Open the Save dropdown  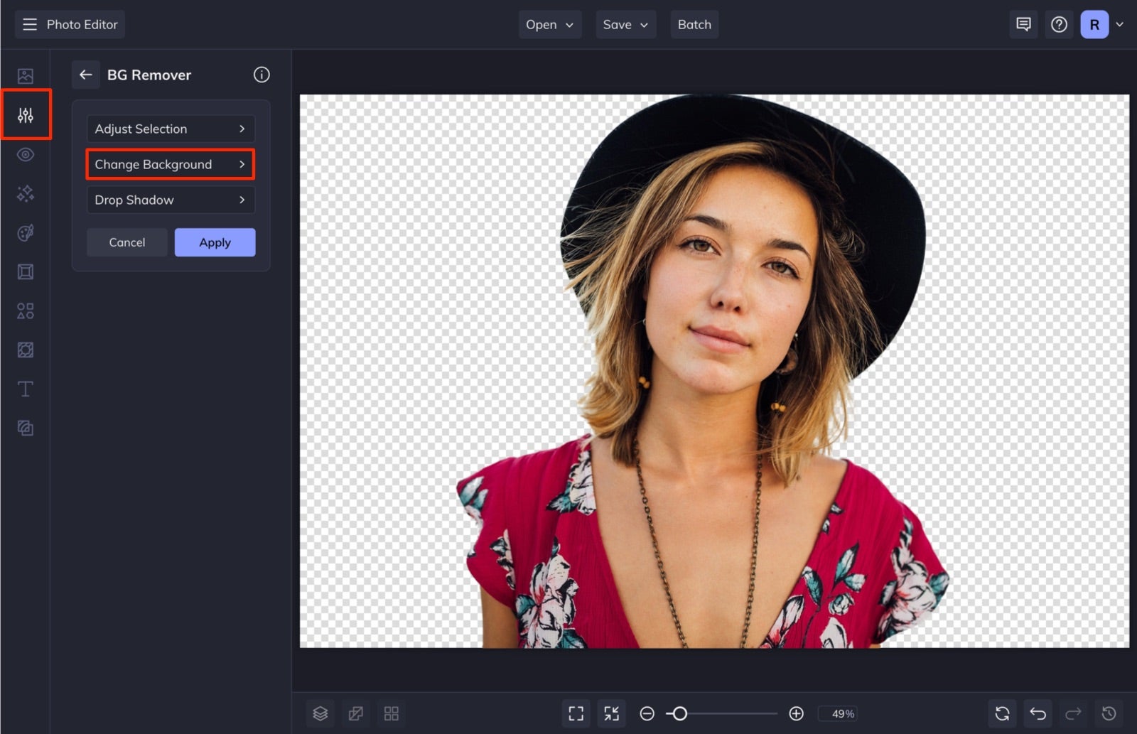tap(625, 24)
